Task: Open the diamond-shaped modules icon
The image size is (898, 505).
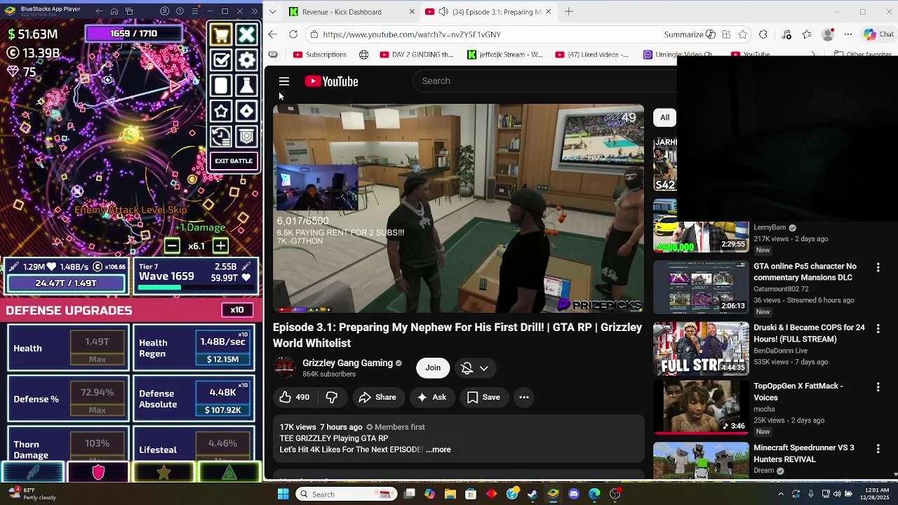Action: [246, 111]
